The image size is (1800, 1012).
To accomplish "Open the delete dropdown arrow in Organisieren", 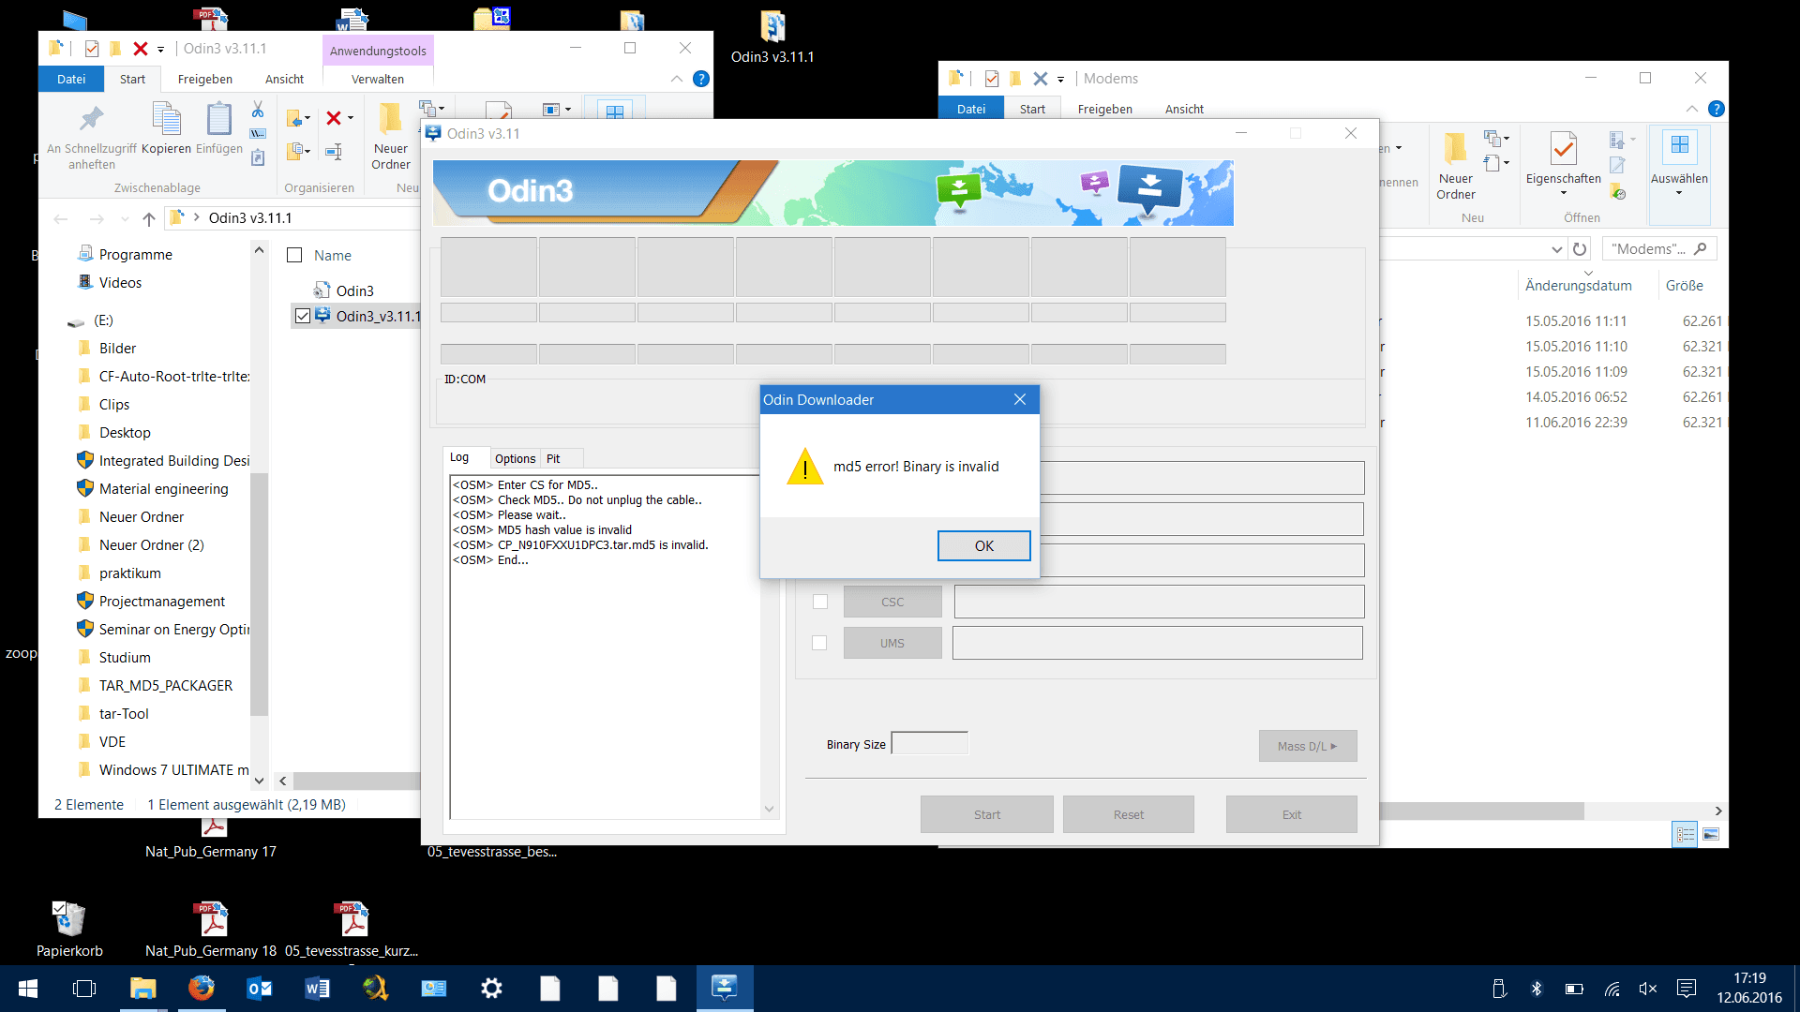I will (x=351, y=118).
